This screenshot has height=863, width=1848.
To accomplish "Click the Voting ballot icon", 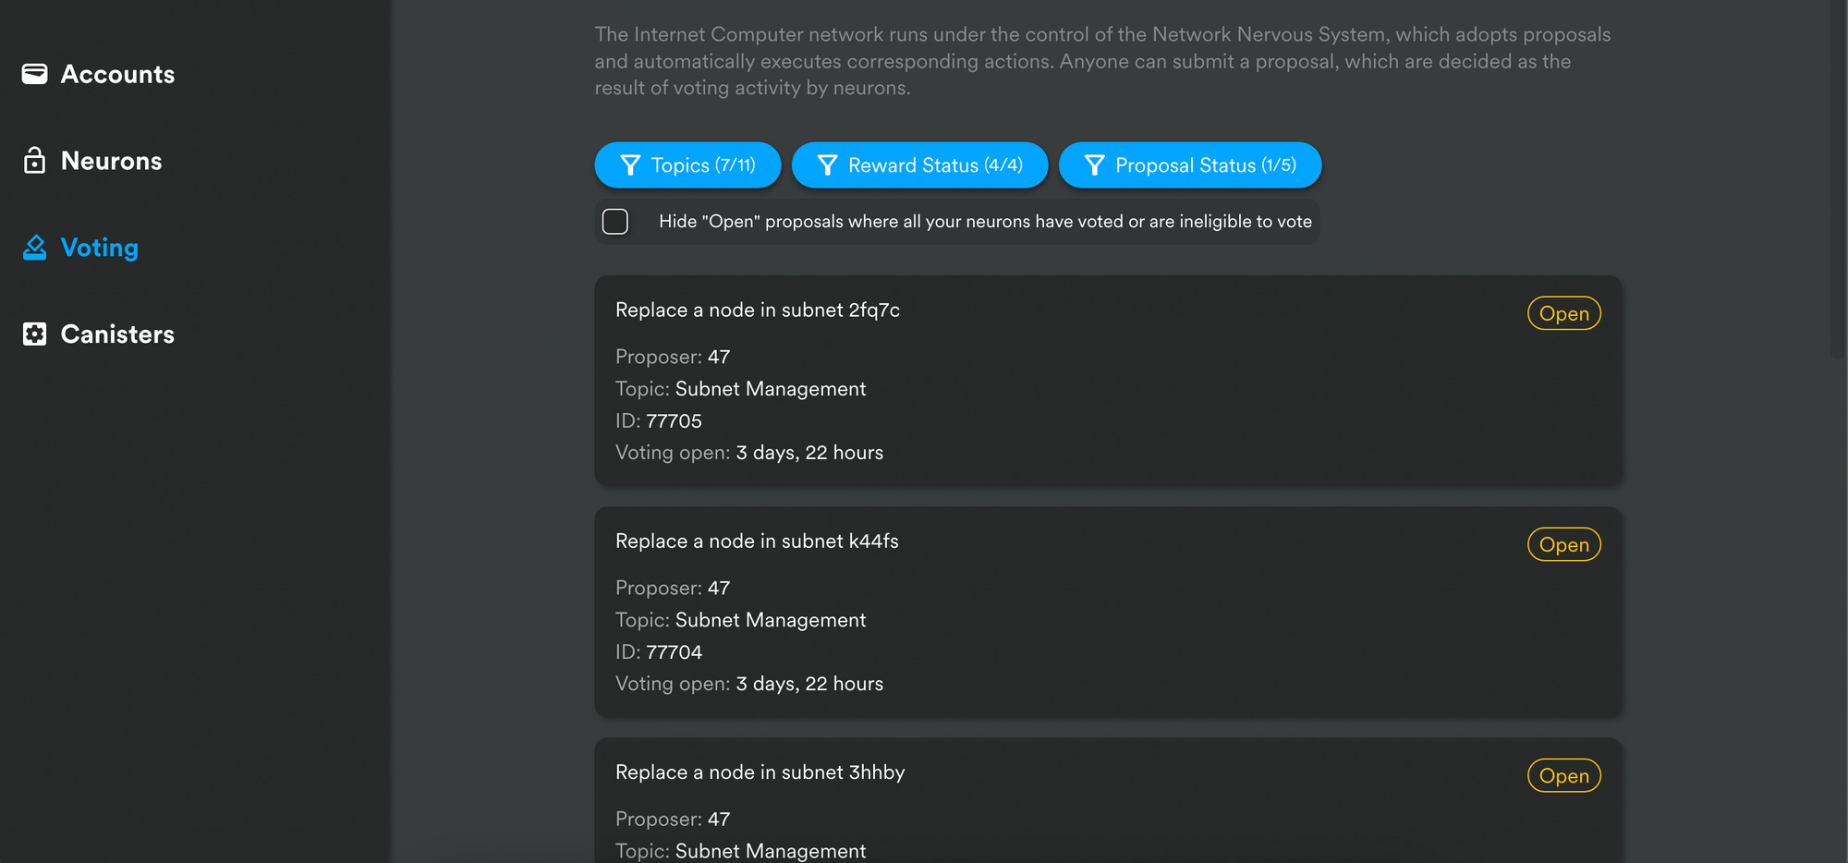I will point(34,248).
